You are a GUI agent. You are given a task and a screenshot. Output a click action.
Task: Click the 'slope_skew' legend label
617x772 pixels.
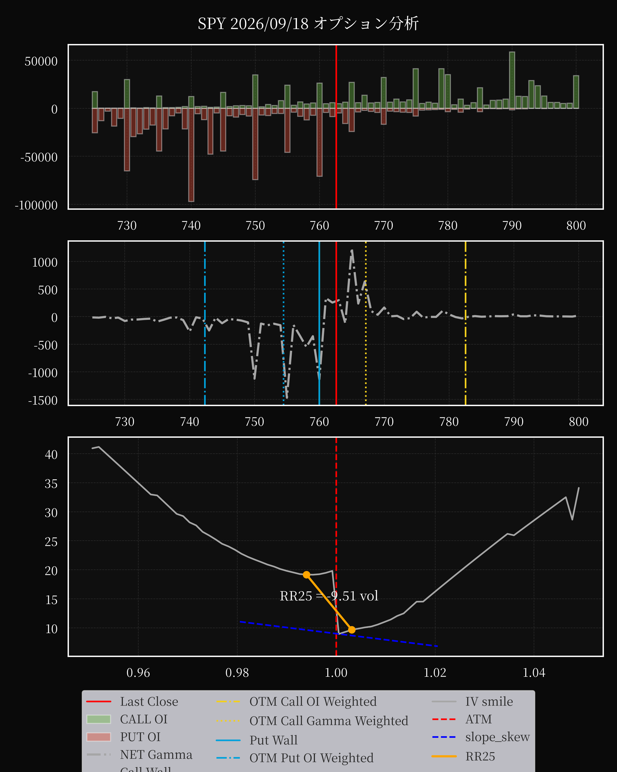pyautogui.click(x=497, y=737)
